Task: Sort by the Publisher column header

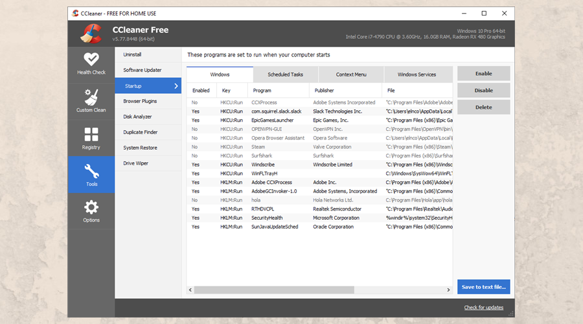Action: tap(345, 90)
